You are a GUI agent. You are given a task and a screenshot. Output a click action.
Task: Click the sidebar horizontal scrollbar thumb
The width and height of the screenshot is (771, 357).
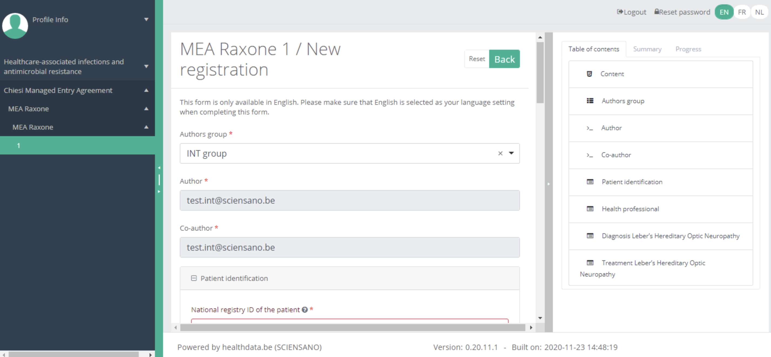tap(74, 354)
